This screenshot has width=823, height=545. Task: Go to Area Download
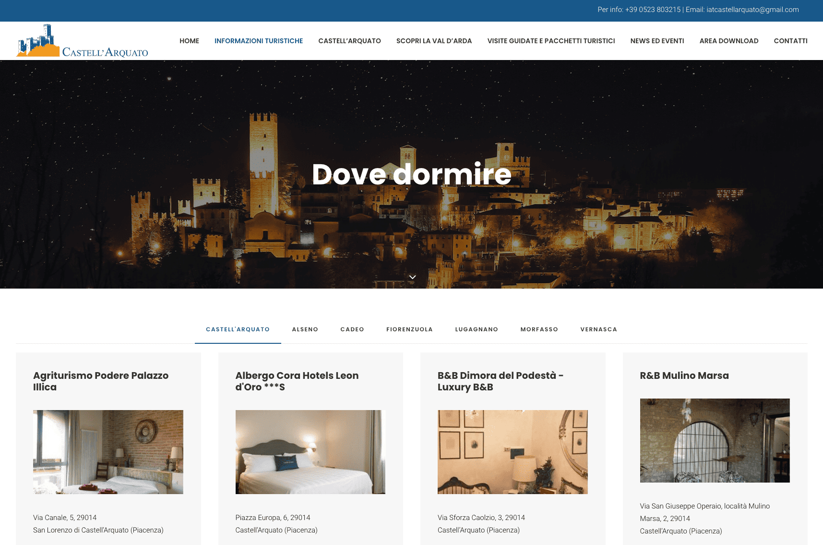tap(728, 41)
